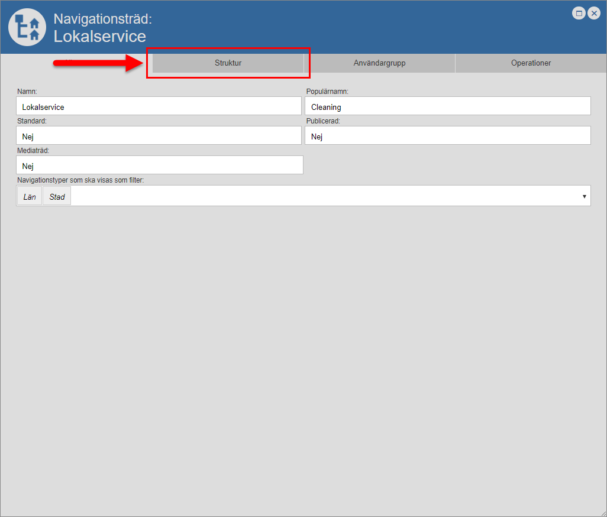Screen dimensions: 607x517
Task: Close the Lokalservice dialog
Action: 594,13
